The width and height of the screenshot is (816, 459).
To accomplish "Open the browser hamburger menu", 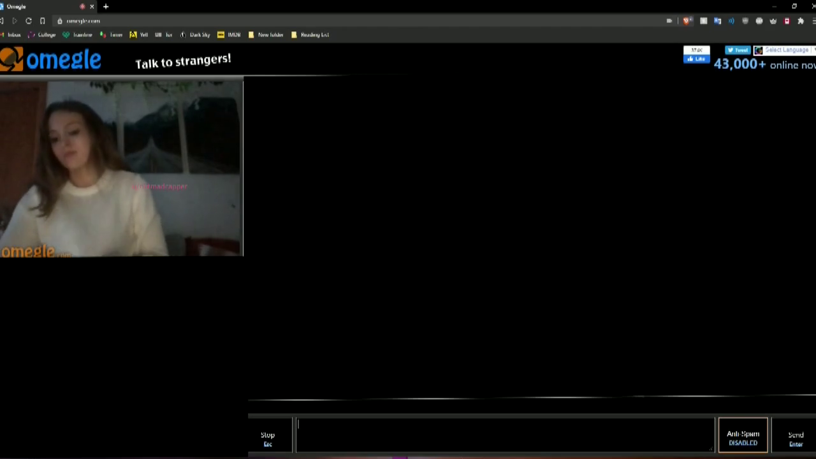I will pyautogui.click(x=813, y=20).
